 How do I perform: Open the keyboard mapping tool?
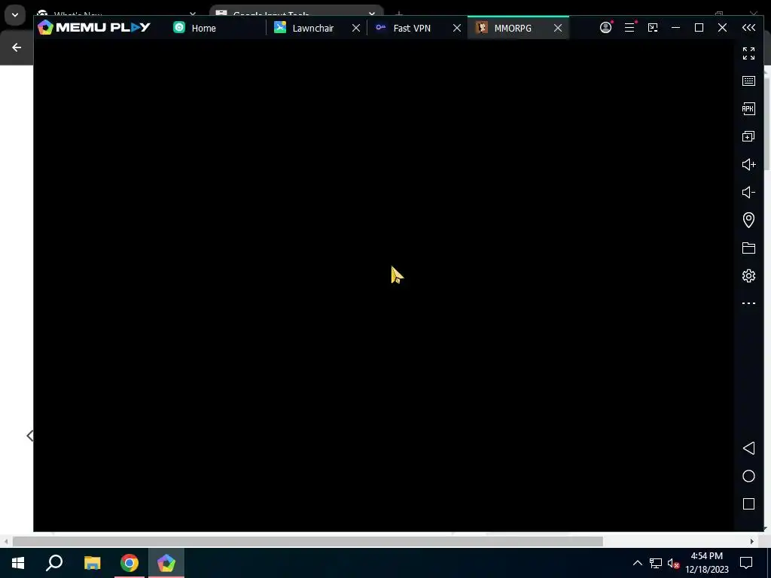point(748,81)
